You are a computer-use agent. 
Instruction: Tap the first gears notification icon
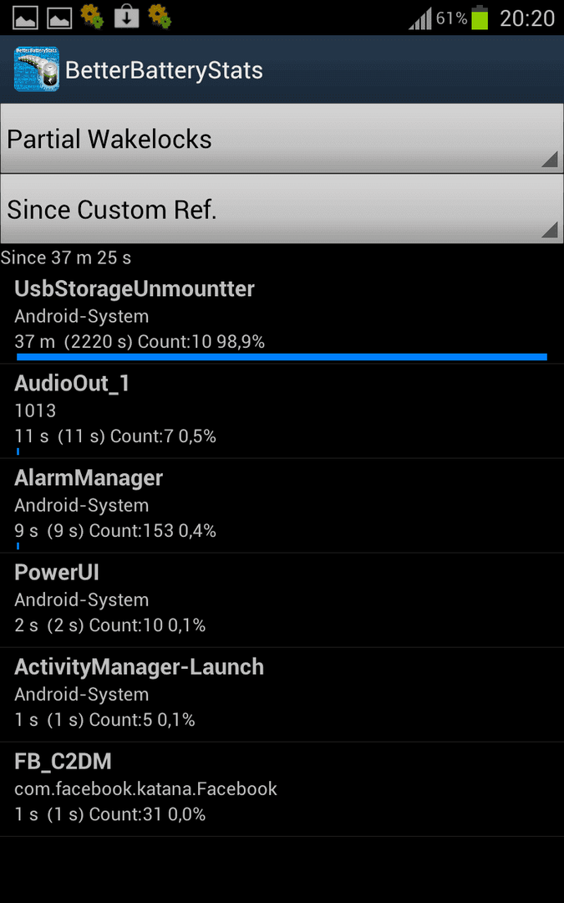[x=92, y=17]
